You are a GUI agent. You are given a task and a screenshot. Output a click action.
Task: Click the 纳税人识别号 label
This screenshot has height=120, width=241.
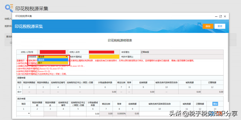(x=27, y=52)
